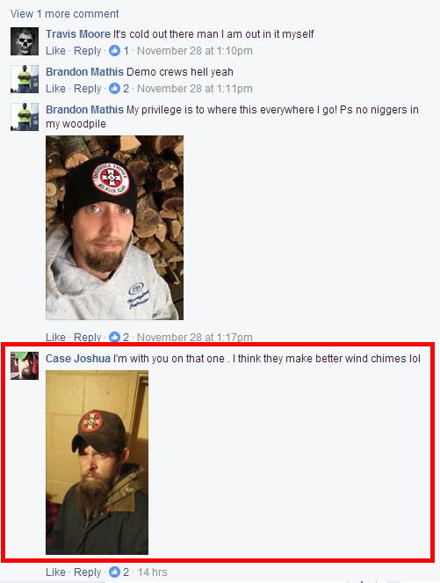The height and width of the screenshot is (583, 440).
Task: Open Travis Moore's skull profile picture
Action: coord(25,41)
